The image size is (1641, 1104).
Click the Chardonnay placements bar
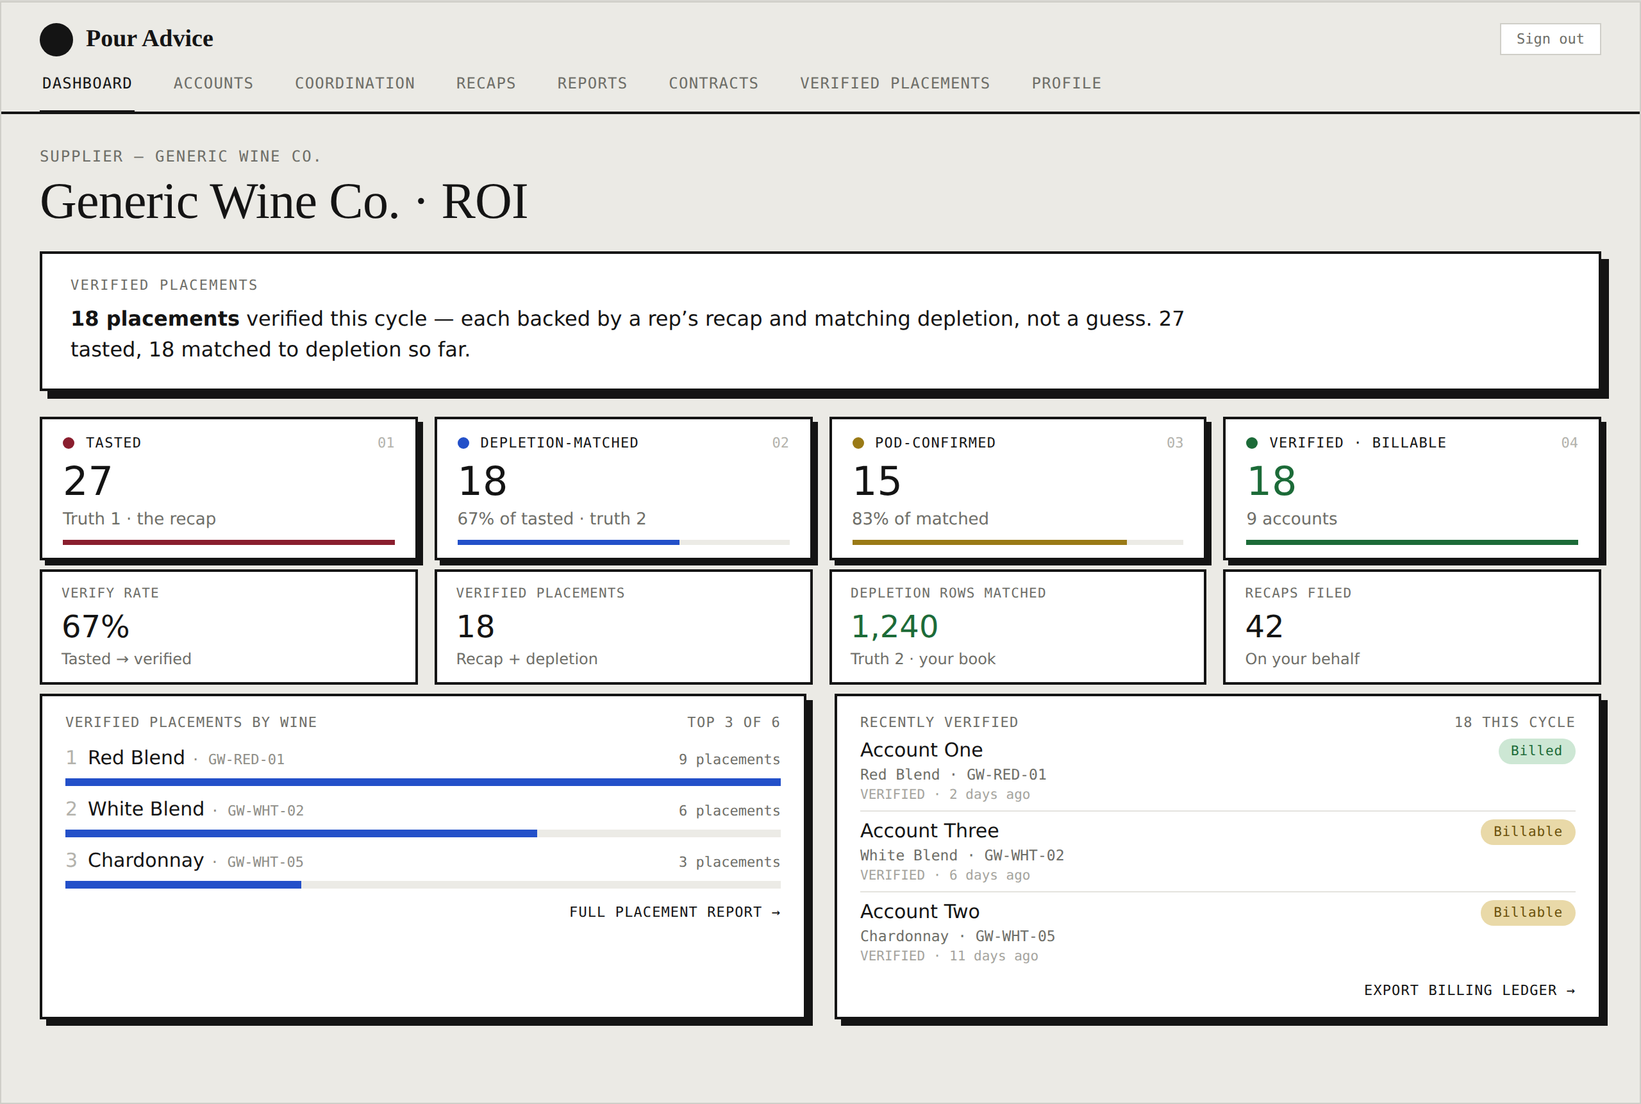point(423,885)
